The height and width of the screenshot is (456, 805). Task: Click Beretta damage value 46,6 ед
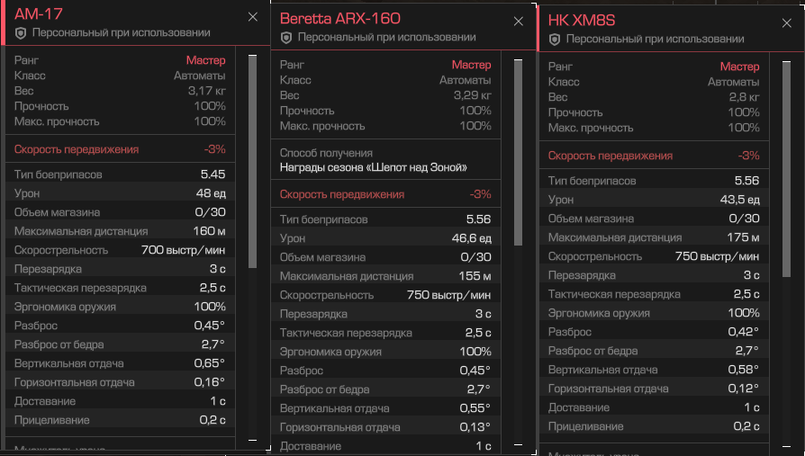(471, 238)
